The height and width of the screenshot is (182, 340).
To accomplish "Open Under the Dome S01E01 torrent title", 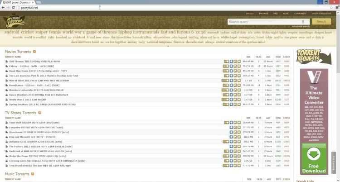I will [x=37, y=156].
